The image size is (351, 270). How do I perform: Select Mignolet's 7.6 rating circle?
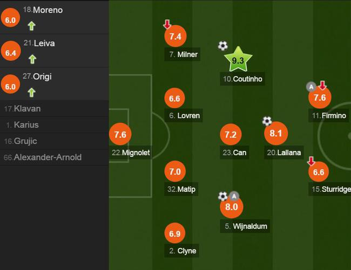point(120,135)
